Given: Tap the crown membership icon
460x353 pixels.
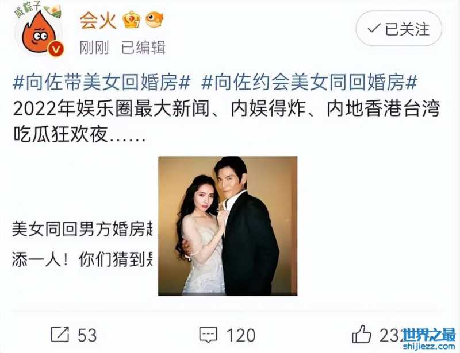Looking at the screenshot, I should [132, 20].
